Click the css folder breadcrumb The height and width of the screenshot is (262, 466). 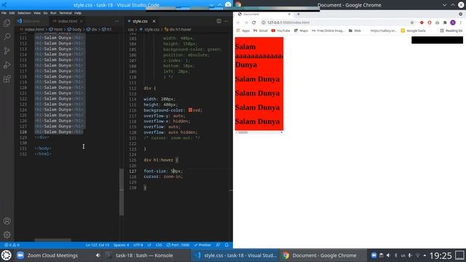pyautogui.click(x=131, y=29)
